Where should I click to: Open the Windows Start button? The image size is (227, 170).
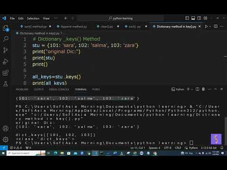tap(3, 153)
